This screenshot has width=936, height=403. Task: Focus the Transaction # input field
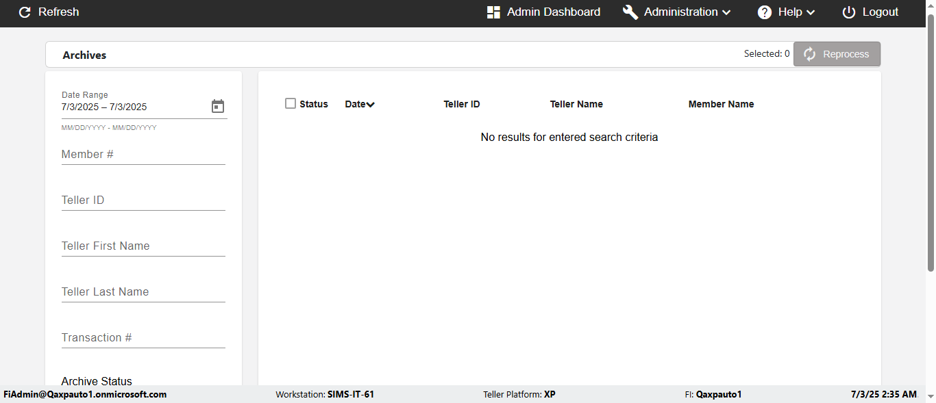(143, 338)
